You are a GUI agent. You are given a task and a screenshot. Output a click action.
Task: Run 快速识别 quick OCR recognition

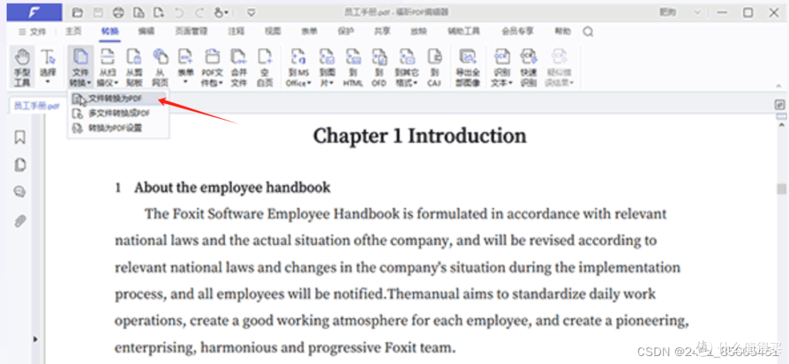[x=528, y=67]
